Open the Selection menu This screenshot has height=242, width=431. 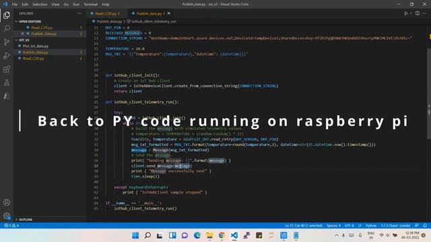(40, 5)
